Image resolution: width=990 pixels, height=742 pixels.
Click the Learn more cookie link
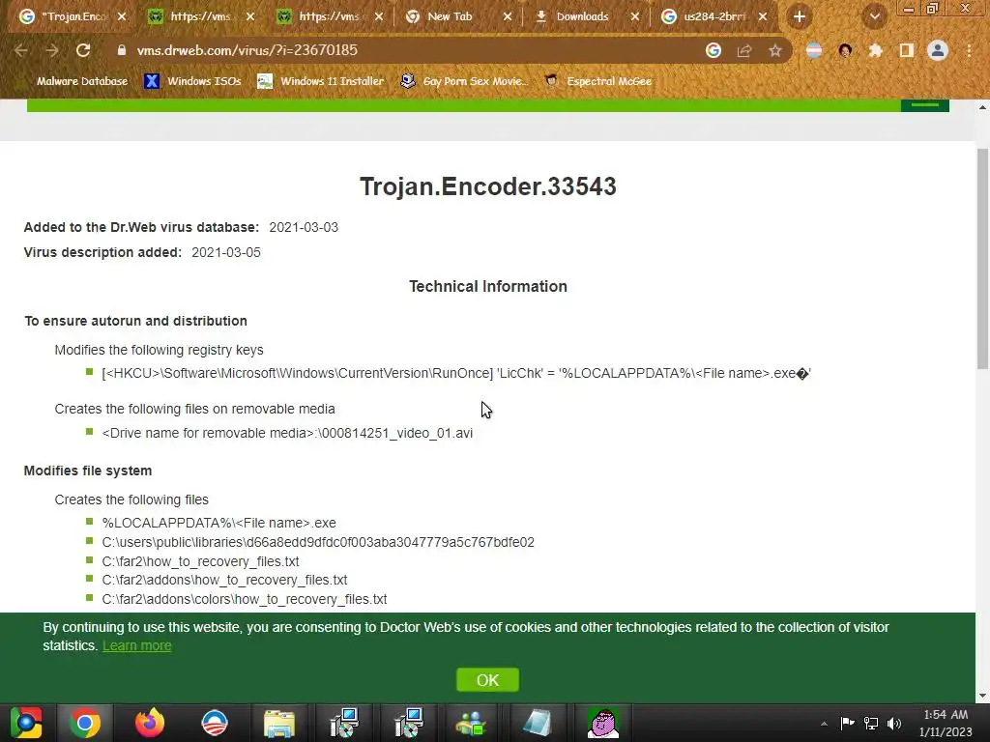coord(137,646)
